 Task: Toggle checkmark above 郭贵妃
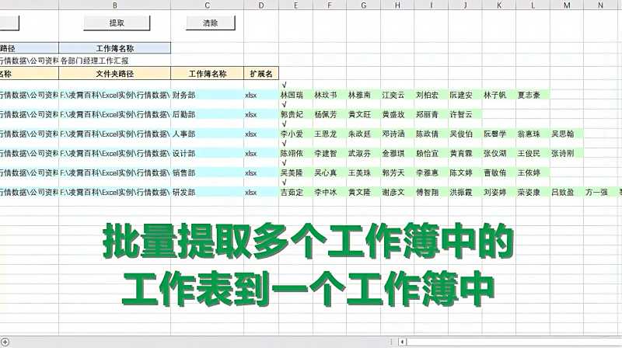[285, 105]
